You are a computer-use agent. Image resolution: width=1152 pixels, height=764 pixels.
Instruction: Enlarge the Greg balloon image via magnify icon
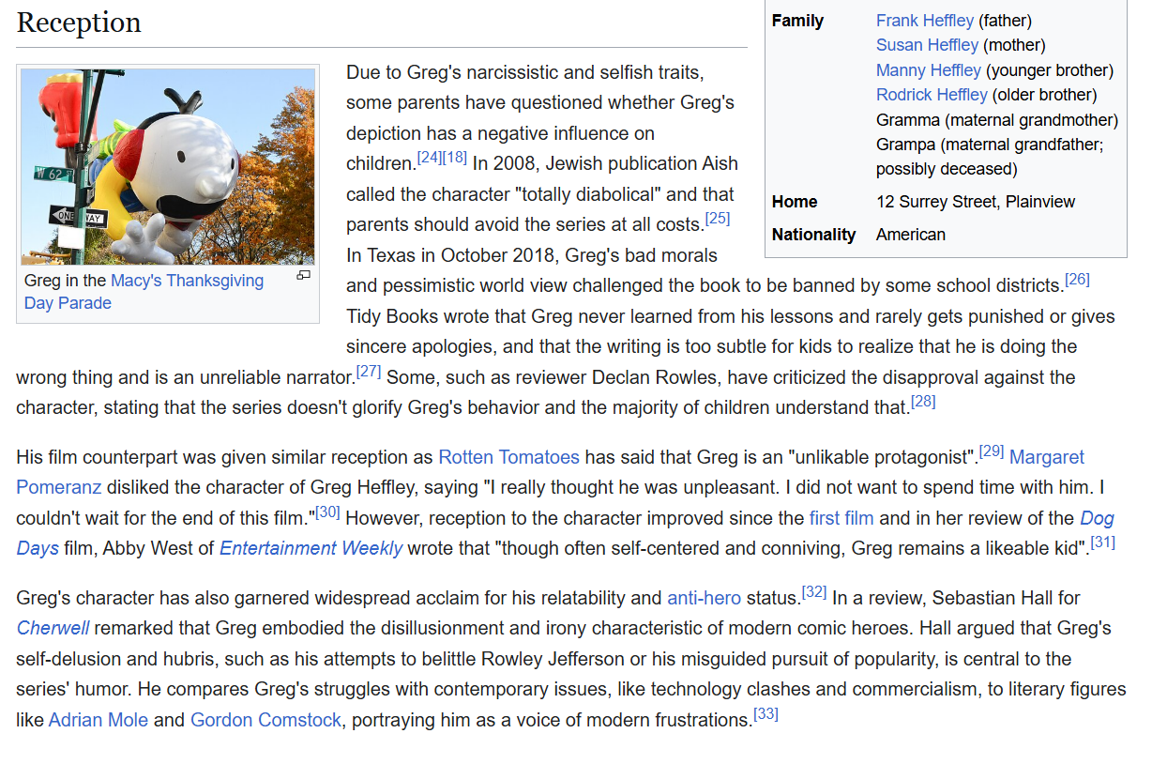pyautogui.click(x=303, y=276)
